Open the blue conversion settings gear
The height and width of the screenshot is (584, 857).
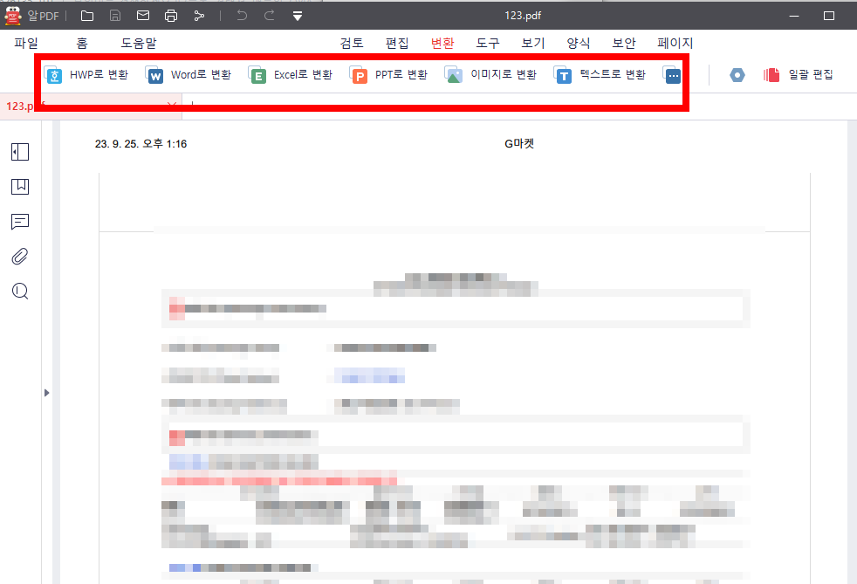point(737,75)
